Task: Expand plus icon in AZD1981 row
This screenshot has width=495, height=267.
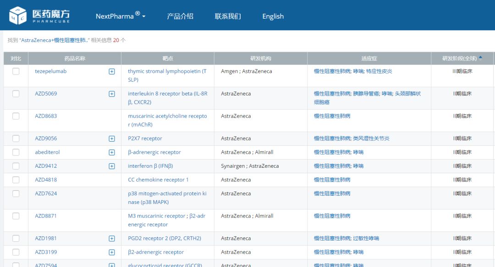Action: (x=112, y=239)
